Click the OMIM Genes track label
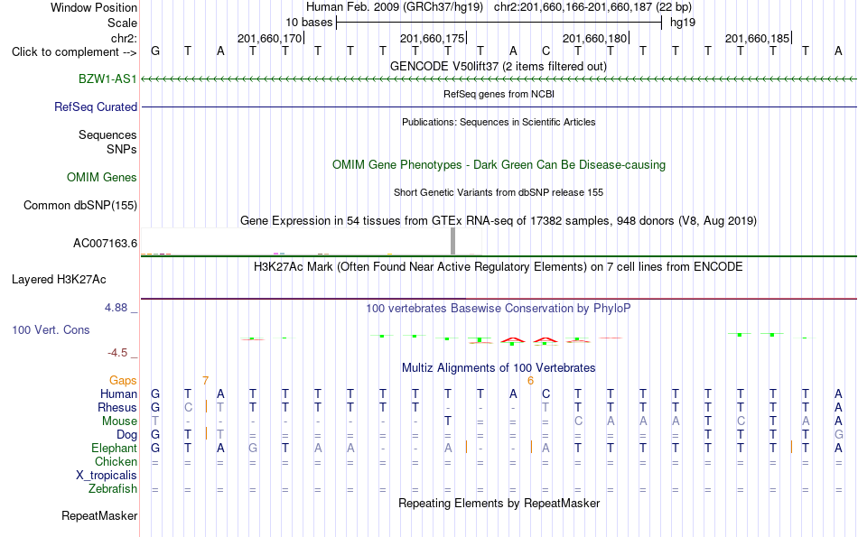This screenshot has height=537, width=858. pyautogui.click(x=101, y=178)
